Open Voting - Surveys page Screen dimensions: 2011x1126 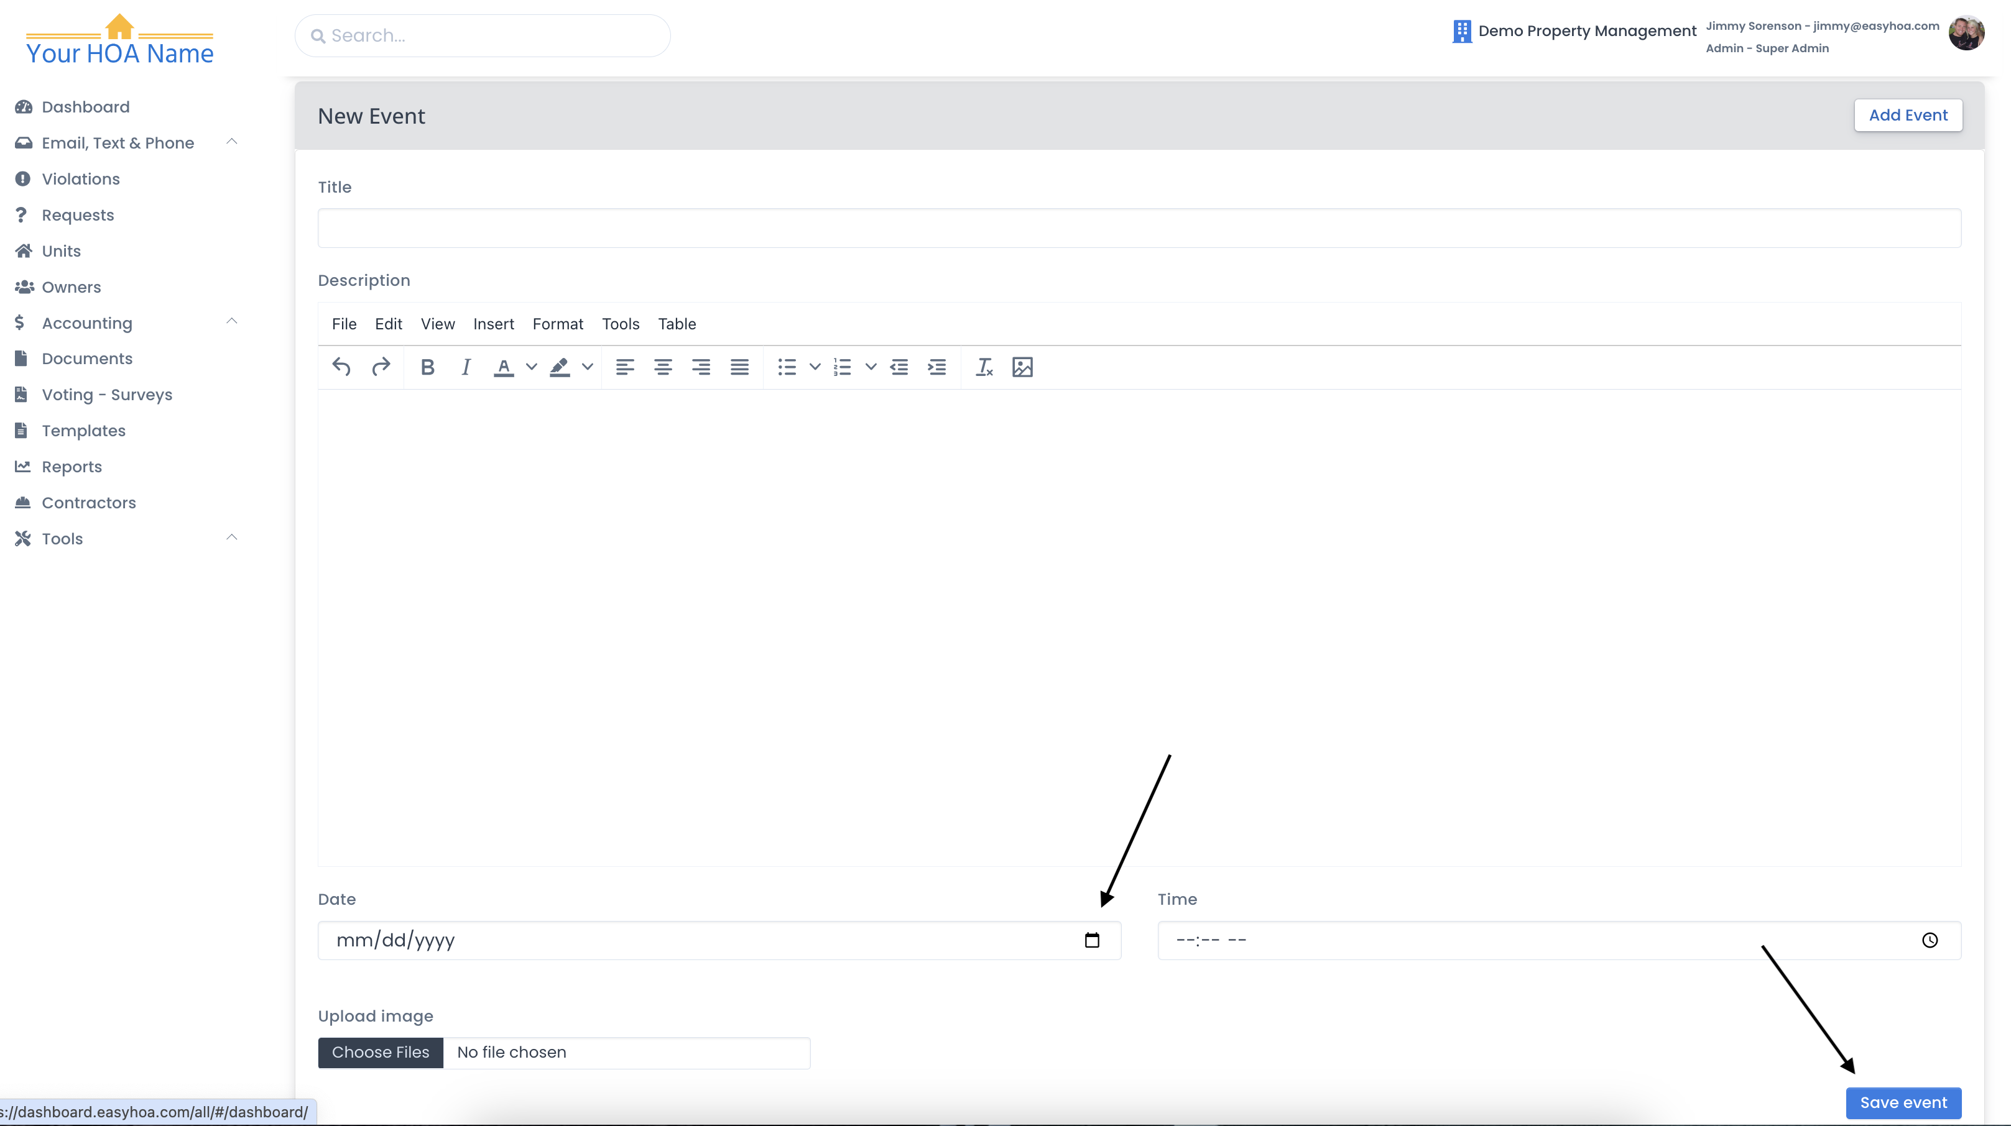coord(107,395)
